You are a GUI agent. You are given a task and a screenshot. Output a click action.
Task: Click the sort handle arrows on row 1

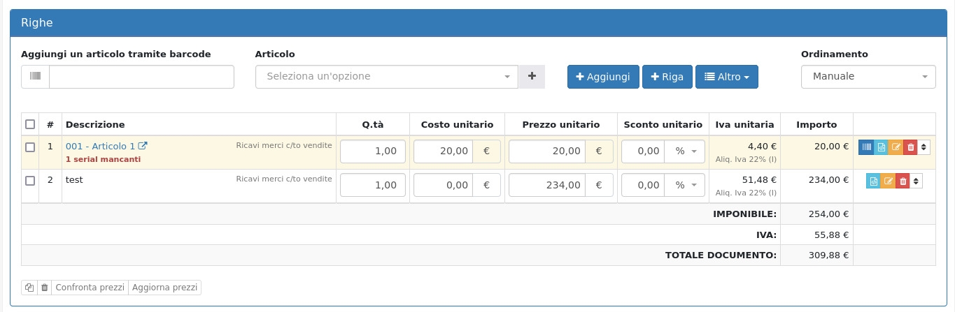tap(924, 147)
